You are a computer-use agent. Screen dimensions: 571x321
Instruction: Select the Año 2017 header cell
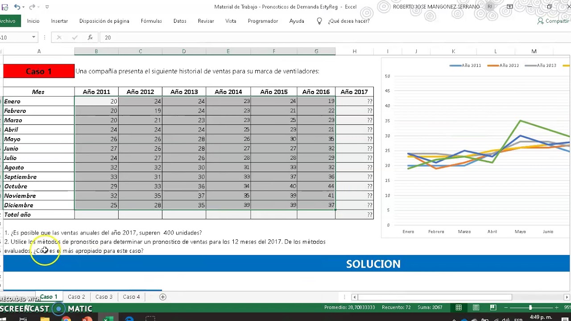(354, 92)
